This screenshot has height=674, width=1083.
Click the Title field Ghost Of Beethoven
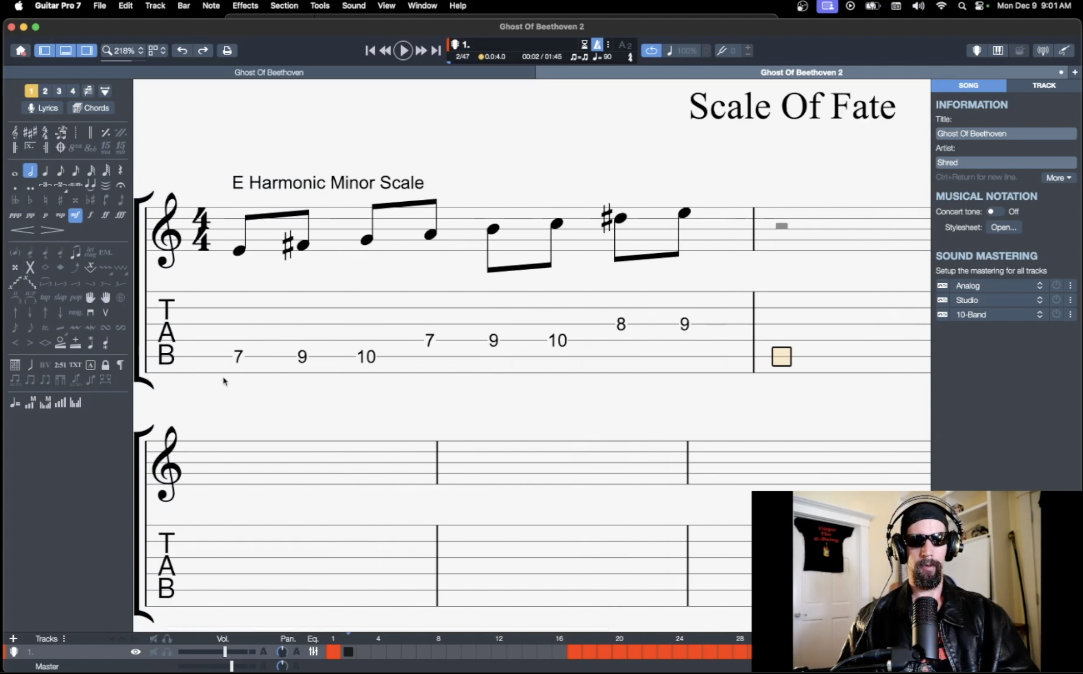pyautogui.click(x=1005, y=134)
